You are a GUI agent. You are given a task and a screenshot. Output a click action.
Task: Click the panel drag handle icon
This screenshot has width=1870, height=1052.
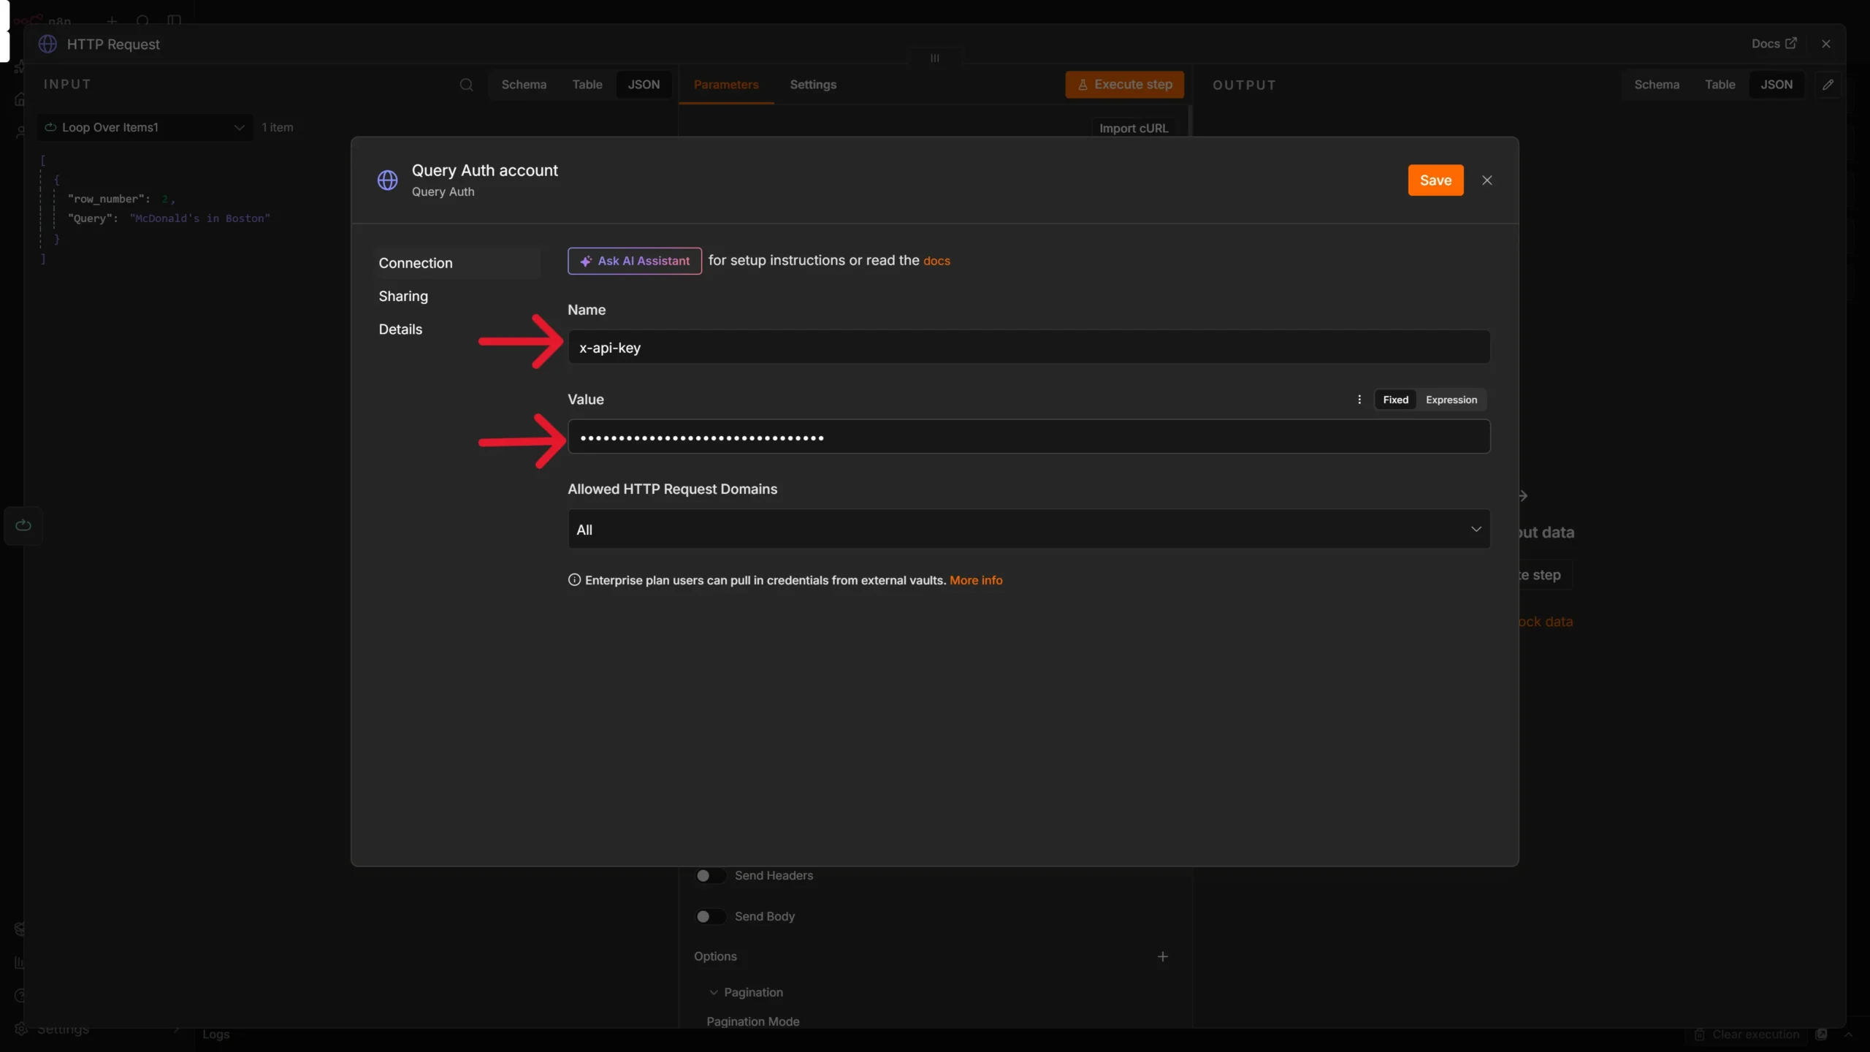pos(935,58)
